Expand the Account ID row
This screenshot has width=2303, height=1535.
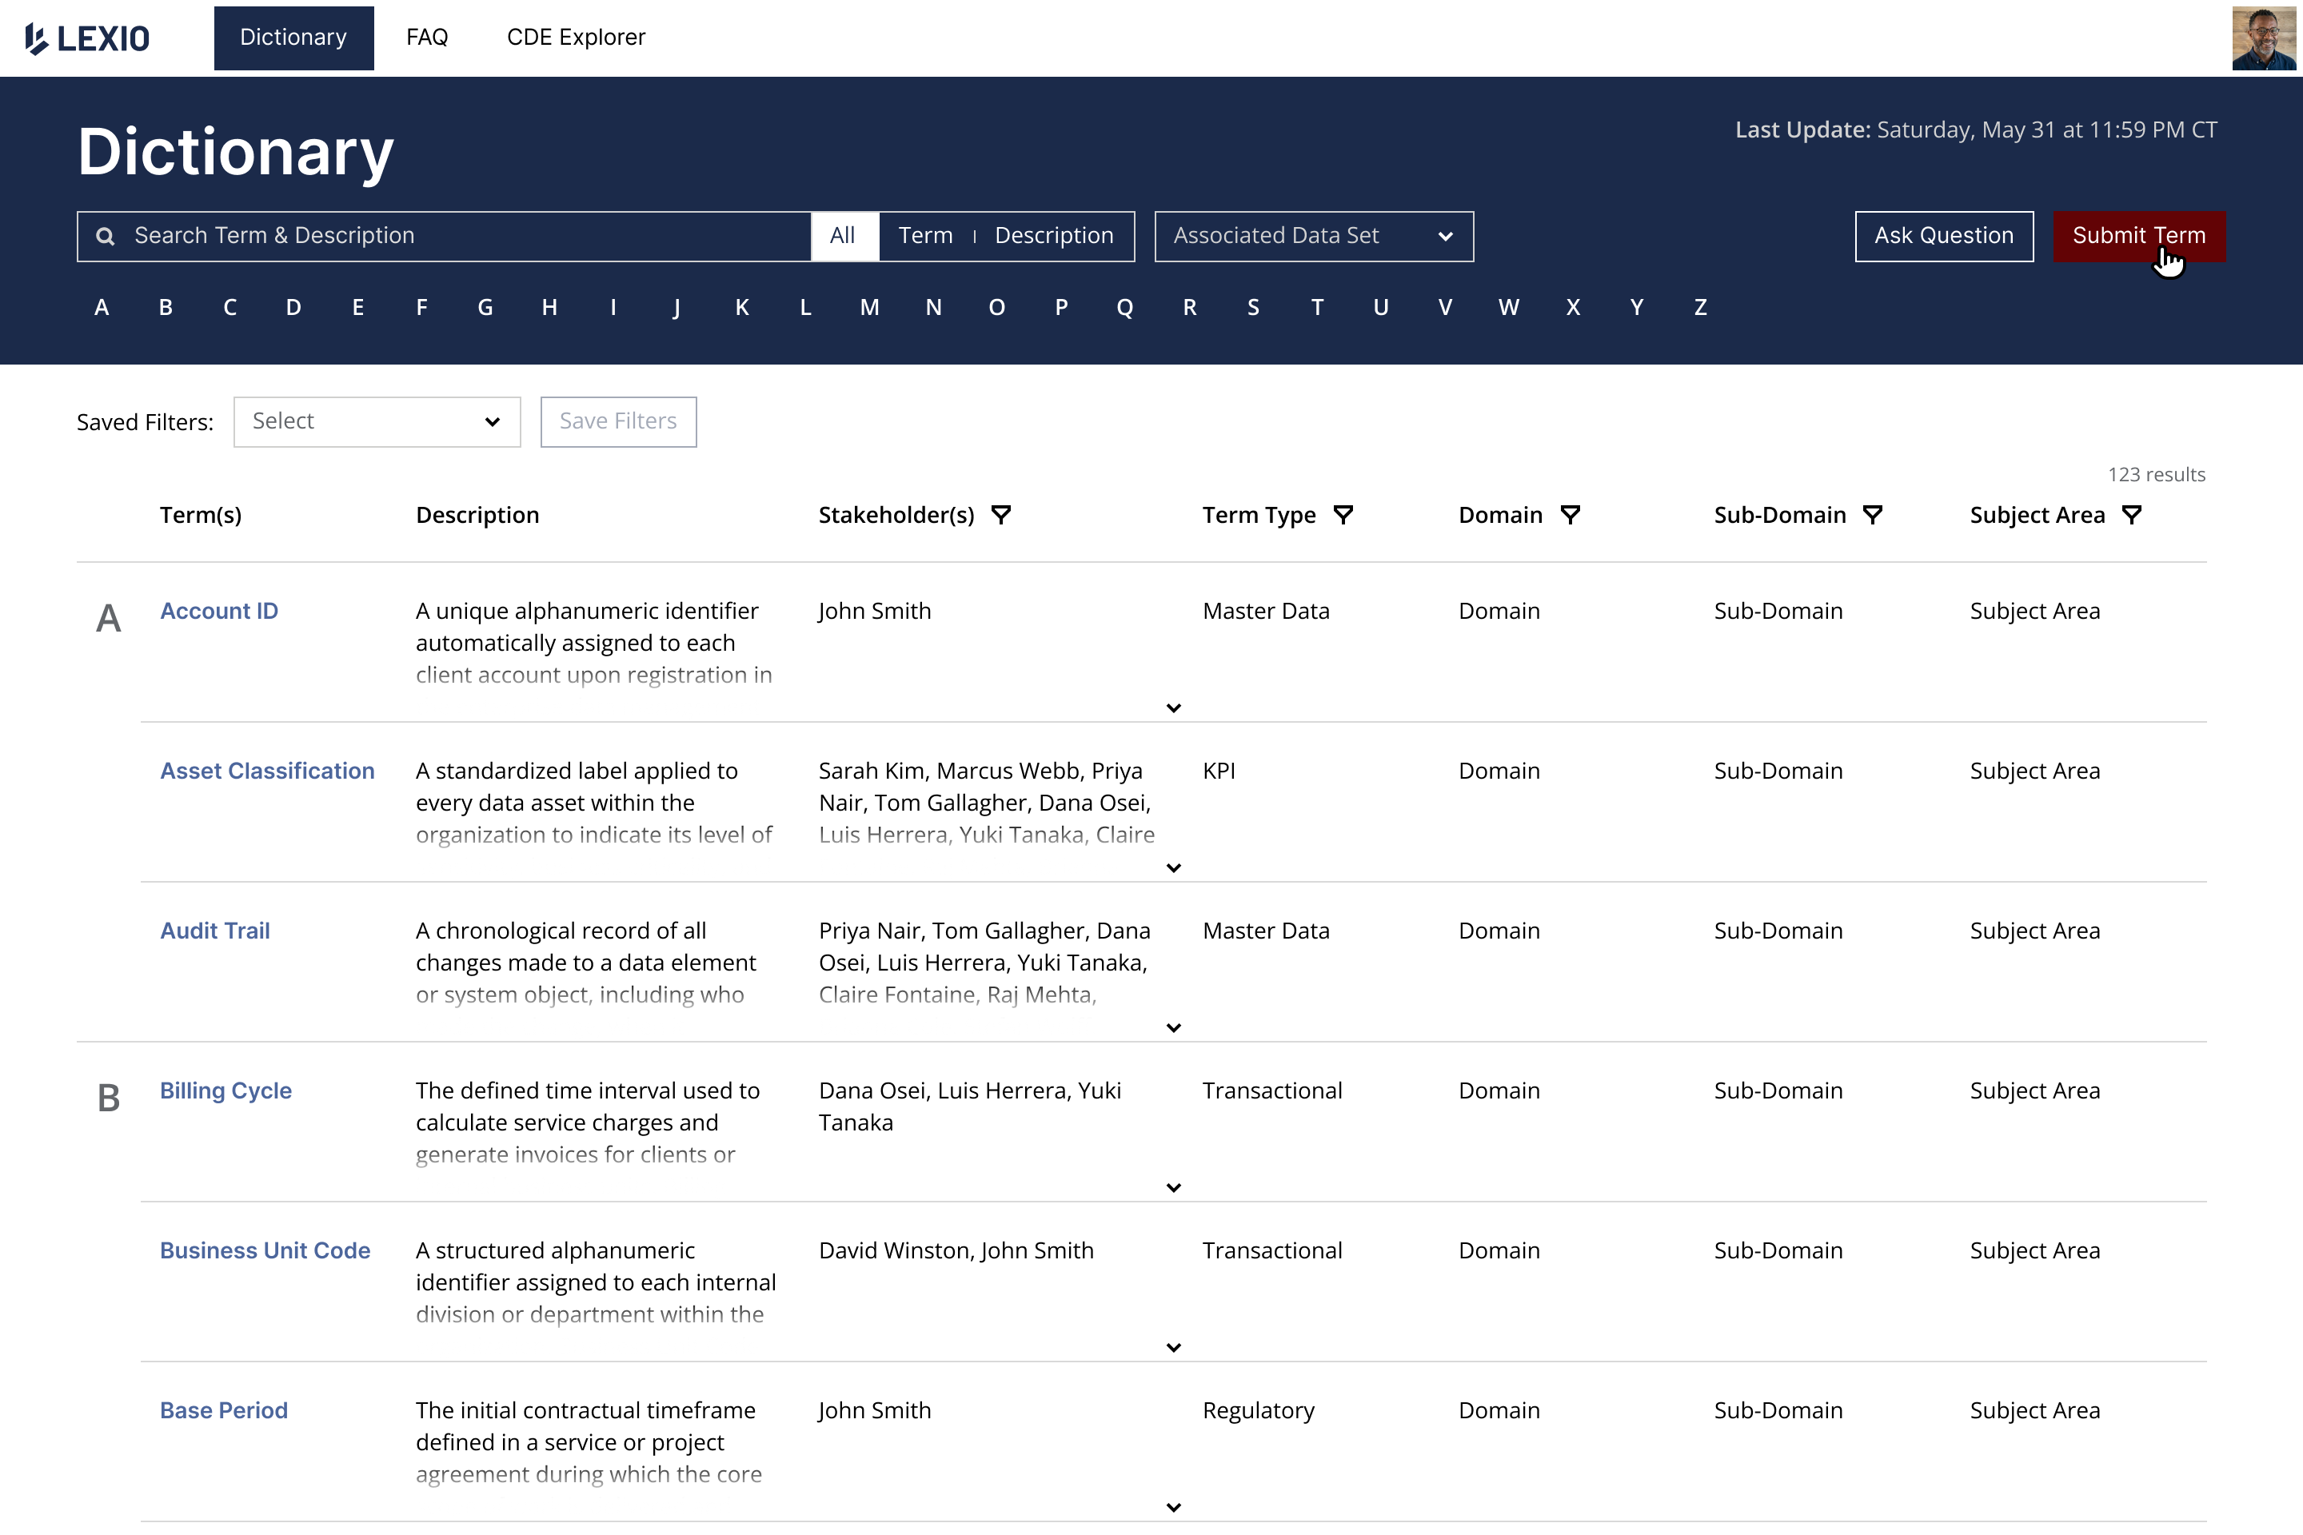1174,708
